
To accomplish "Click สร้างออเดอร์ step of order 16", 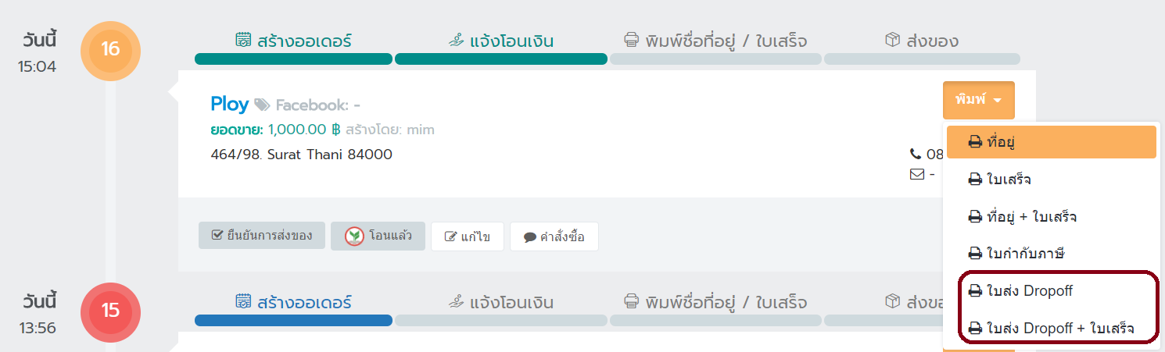I will [x=293, y=41].
